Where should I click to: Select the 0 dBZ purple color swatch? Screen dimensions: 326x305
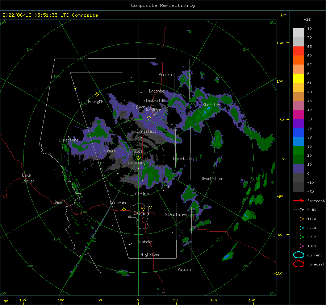298,169
